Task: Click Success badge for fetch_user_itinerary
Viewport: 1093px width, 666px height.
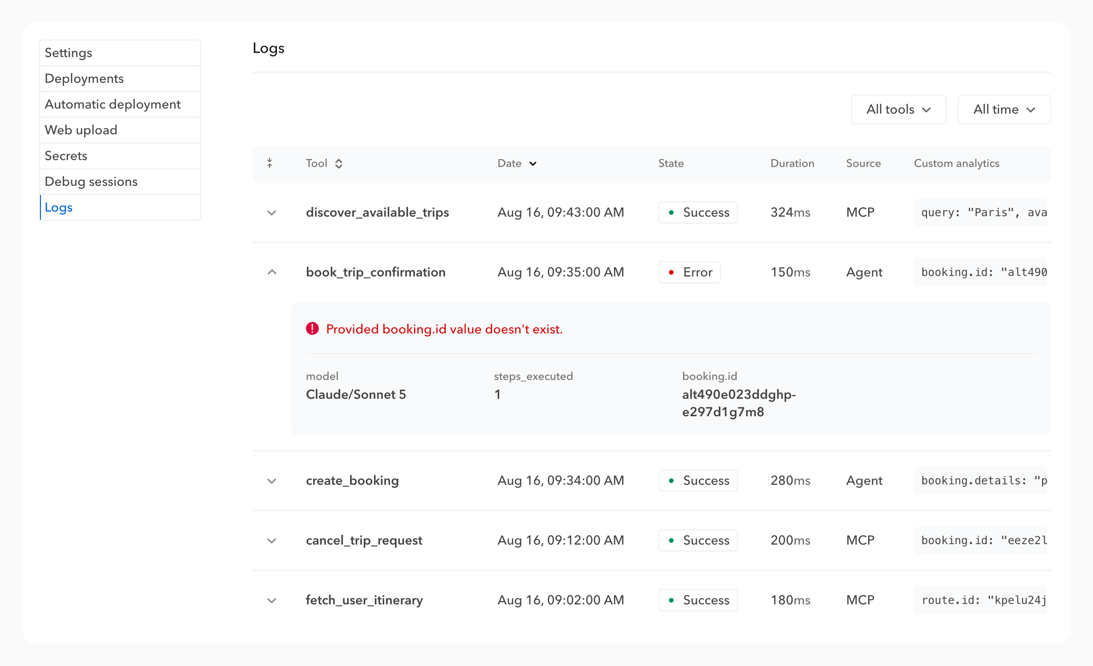Action: click(x=698, y=600)
